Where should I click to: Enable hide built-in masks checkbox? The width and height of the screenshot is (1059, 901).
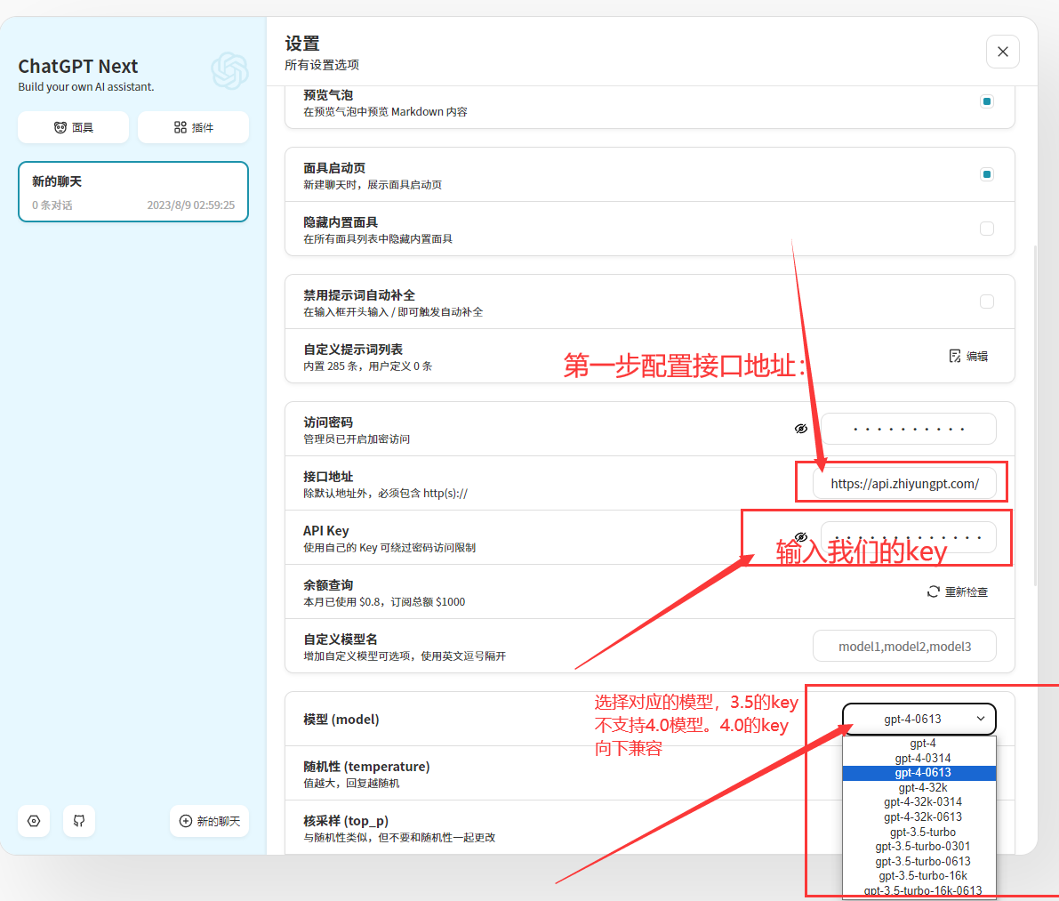point(986,229)
